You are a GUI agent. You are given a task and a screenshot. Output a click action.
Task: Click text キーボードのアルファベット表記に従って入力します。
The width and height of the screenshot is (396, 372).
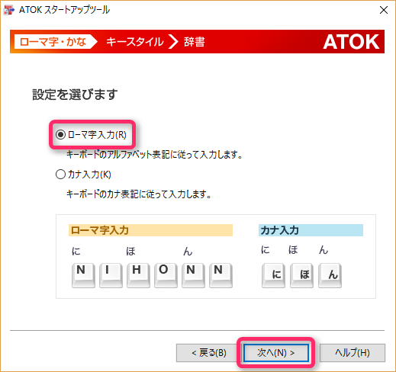(x=154, y=155)
